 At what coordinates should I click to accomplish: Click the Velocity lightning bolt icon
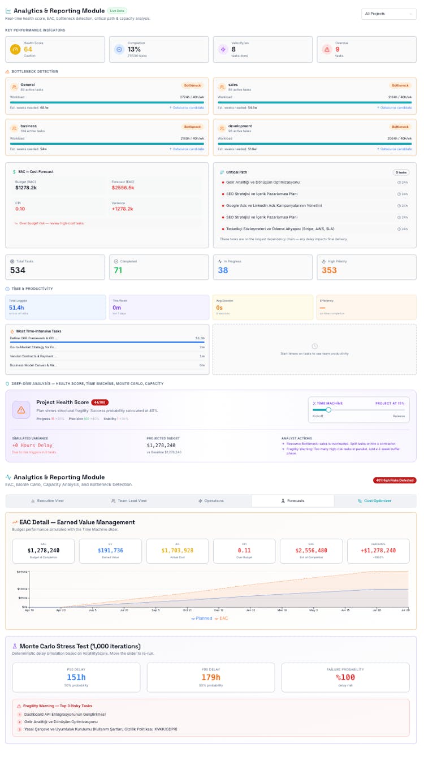point(223,49)
